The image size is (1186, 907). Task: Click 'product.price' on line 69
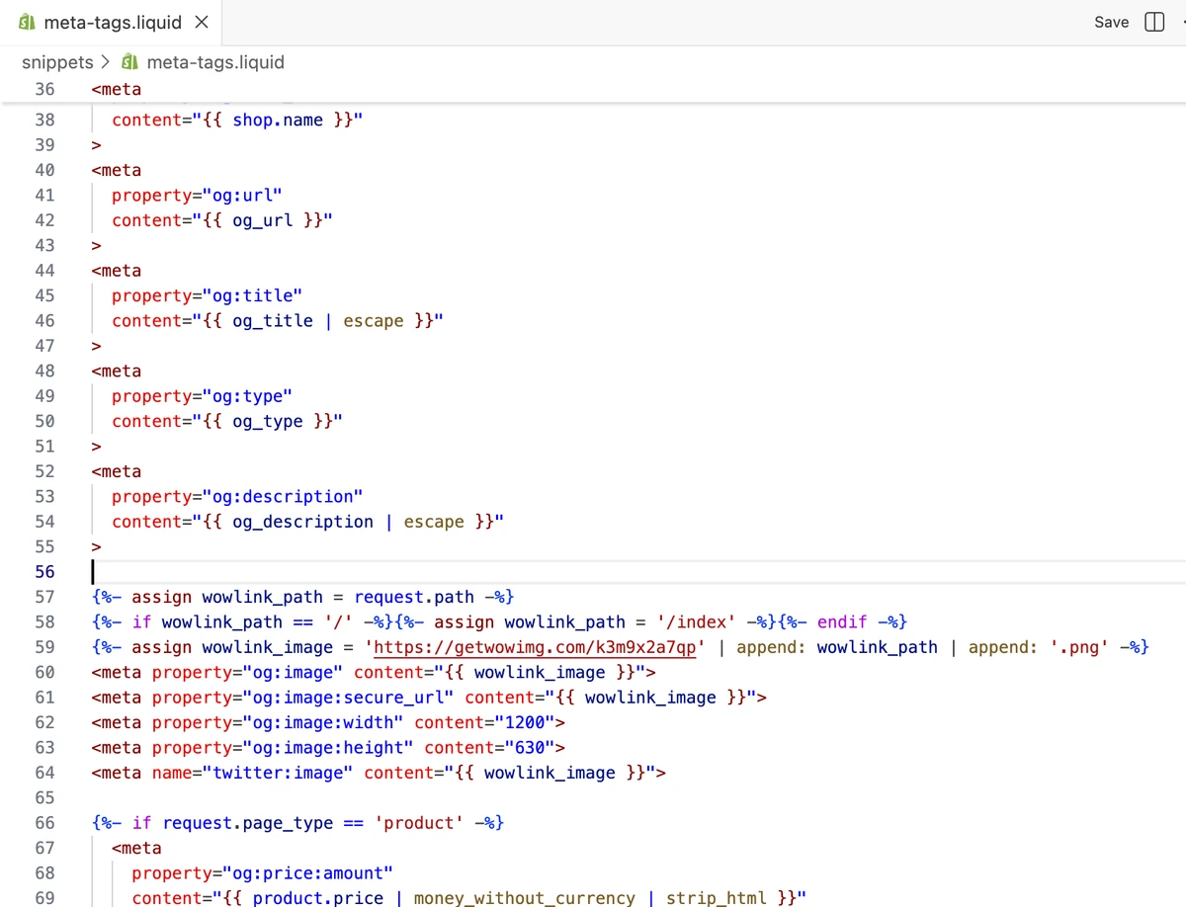point(318,898)
